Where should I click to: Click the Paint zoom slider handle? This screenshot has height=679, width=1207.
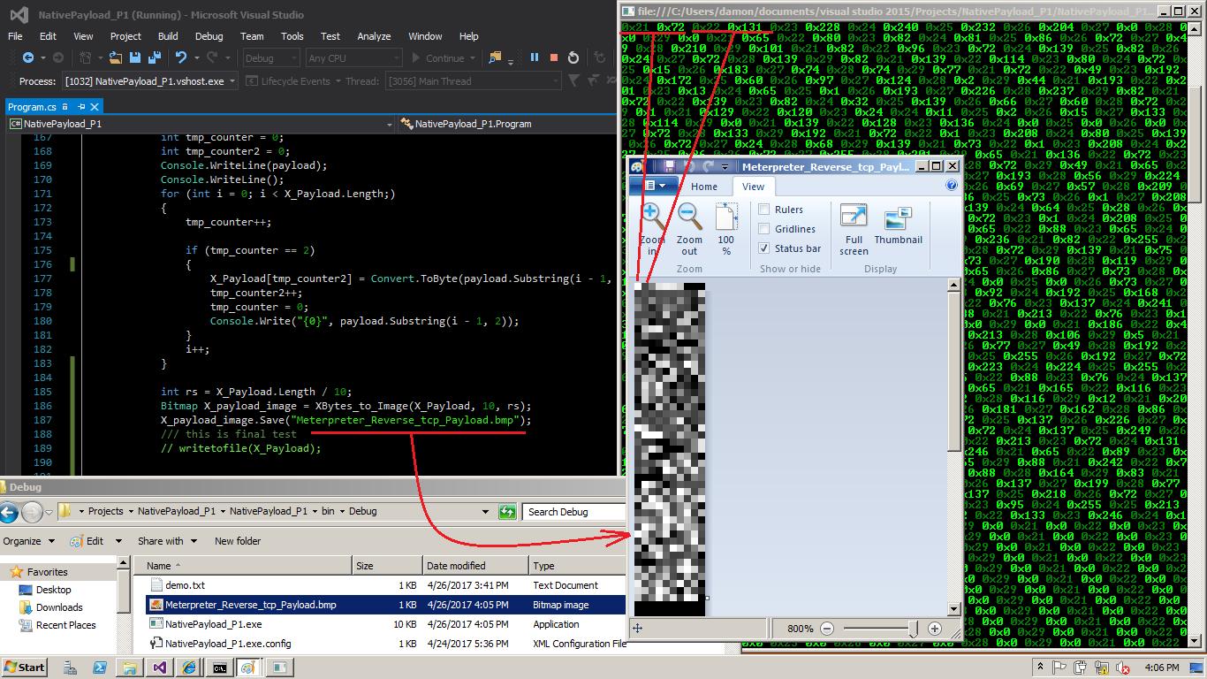913,629
